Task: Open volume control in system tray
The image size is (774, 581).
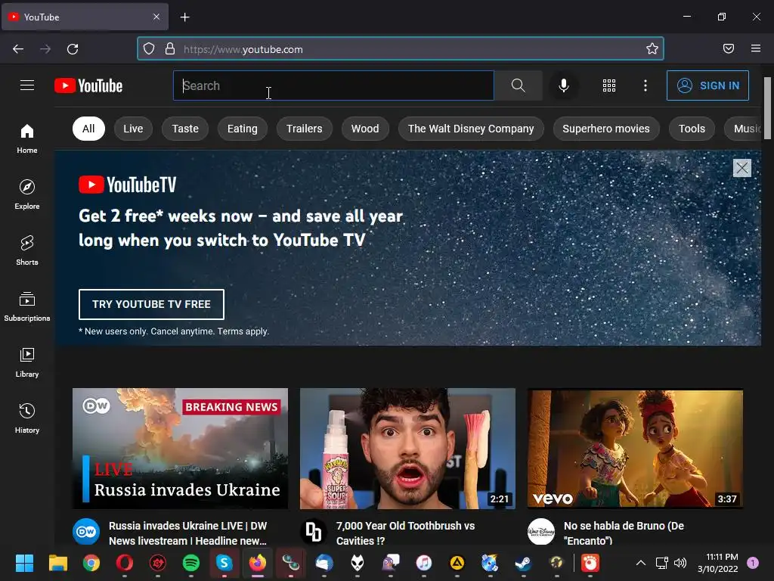Action: tap(680, 563)
